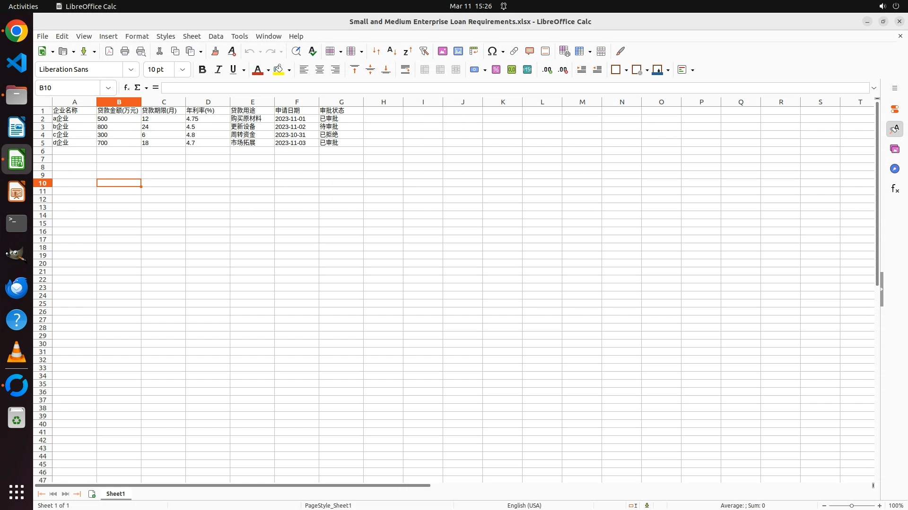Click the Merge and Center Cells icon

(x=425, y=70)
